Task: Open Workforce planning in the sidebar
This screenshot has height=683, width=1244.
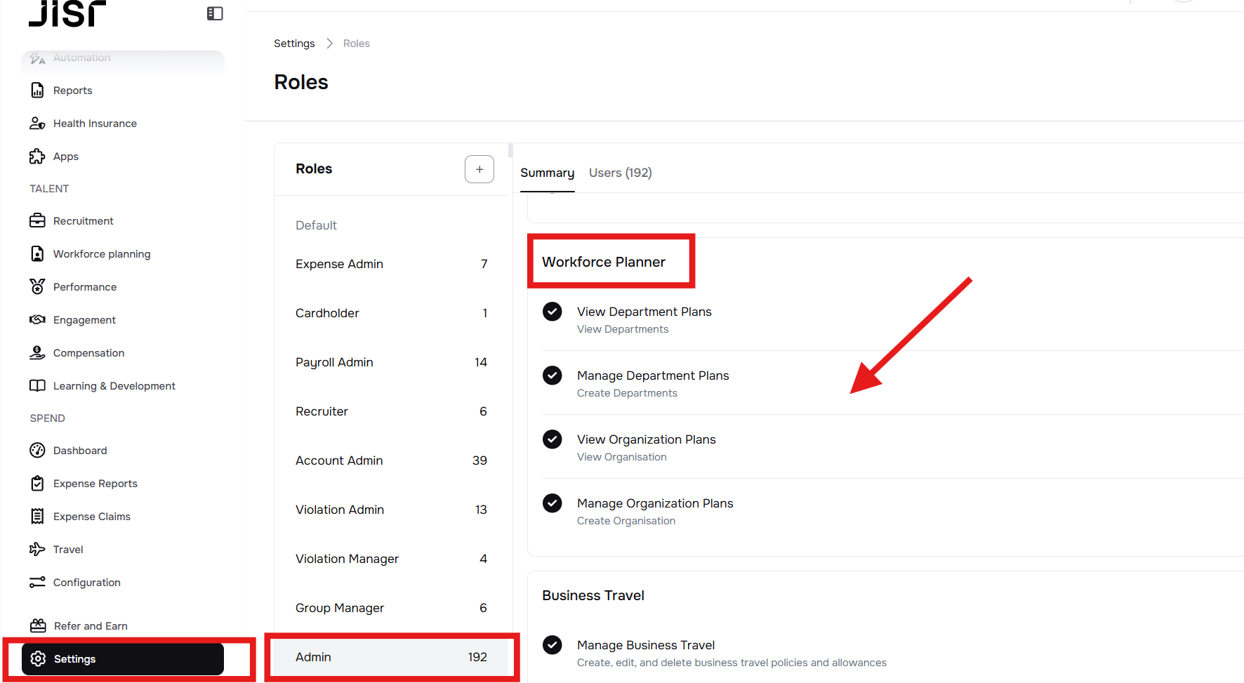Action: [102, 254]
